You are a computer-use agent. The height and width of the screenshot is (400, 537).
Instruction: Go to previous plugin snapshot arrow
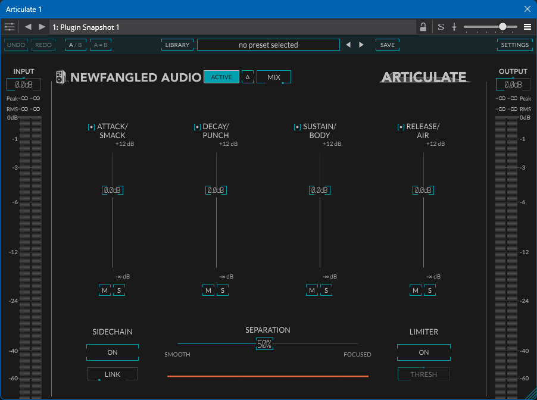point(28,27)
